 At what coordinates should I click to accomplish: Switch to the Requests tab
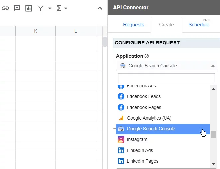[134, 25]
